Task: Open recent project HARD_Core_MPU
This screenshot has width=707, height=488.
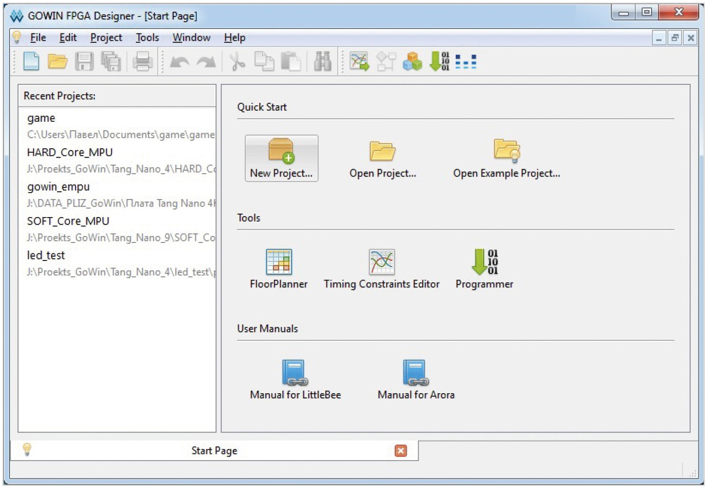Action: (70, 153)
